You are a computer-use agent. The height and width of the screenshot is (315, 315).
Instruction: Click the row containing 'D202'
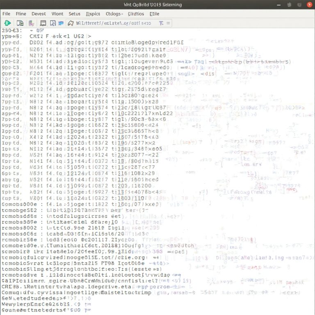(x=93, y=43)
